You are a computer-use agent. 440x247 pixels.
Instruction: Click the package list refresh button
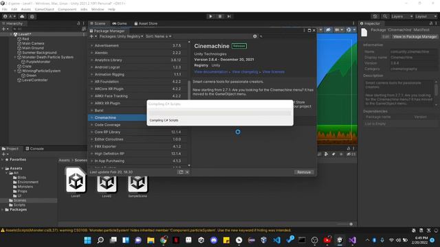pyautogui.click(x=181, y=172)
